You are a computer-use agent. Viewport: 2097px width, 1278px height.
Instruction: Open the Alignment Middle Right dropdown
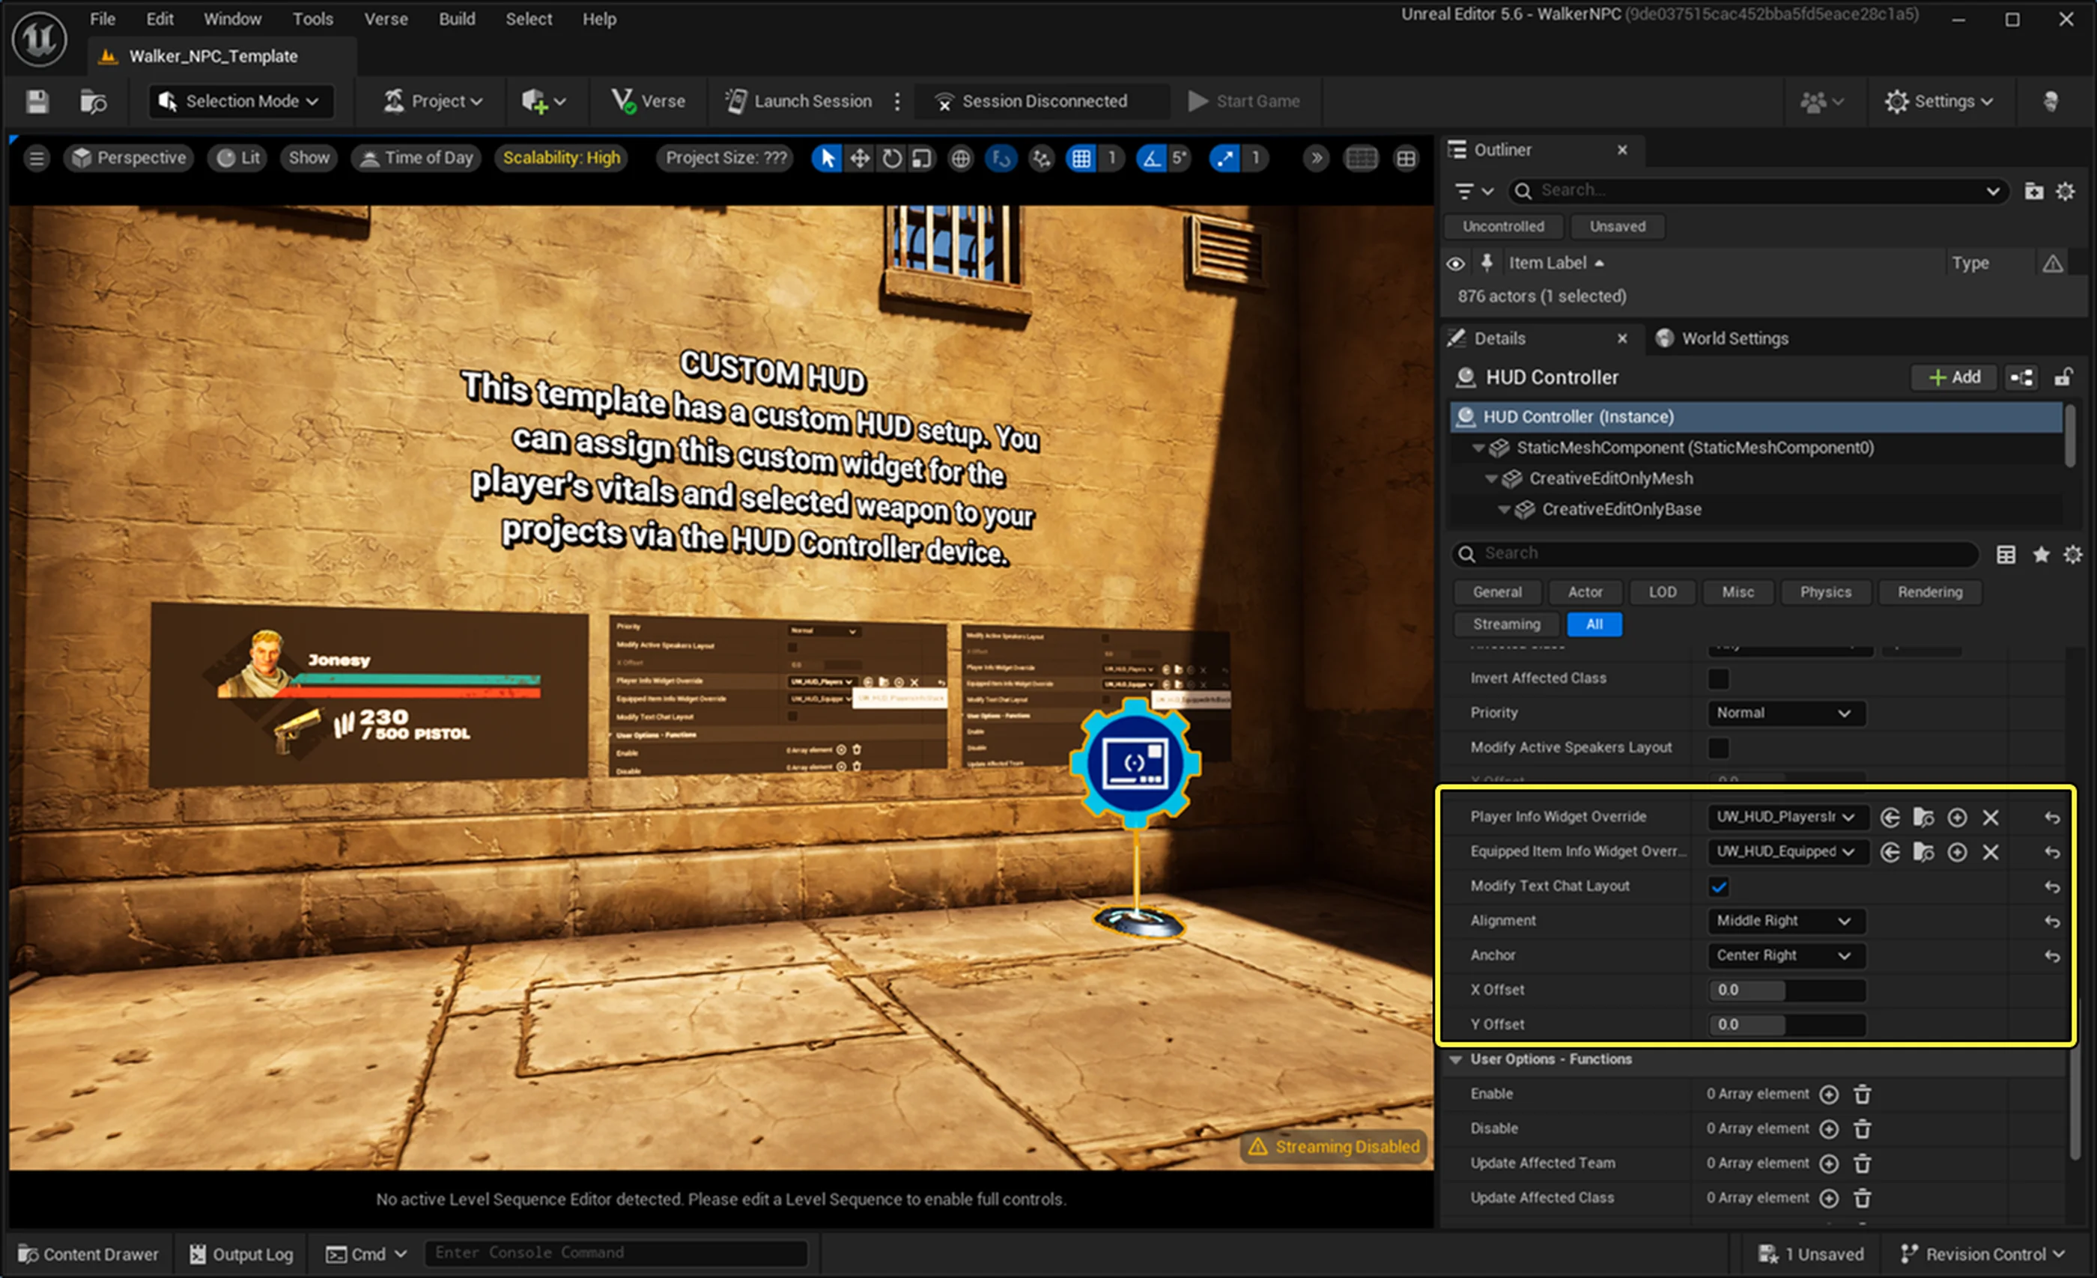click(1785, 921)
